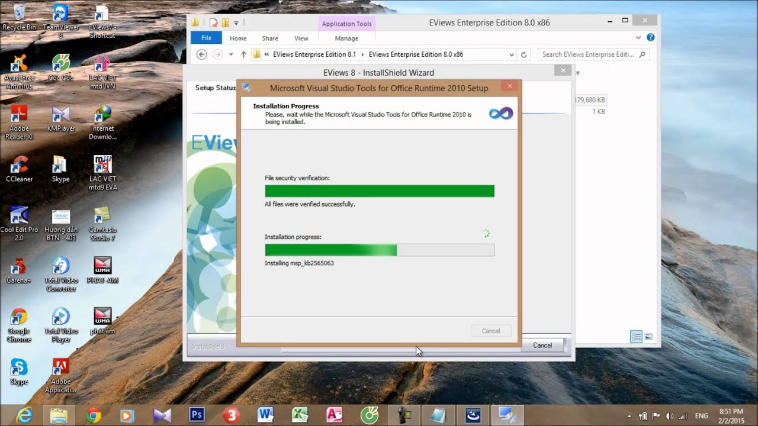The width and height of the screenshot is (758, 426).
Task: Open Adobe Application desktop icon
Action: [x=60, y=376]
